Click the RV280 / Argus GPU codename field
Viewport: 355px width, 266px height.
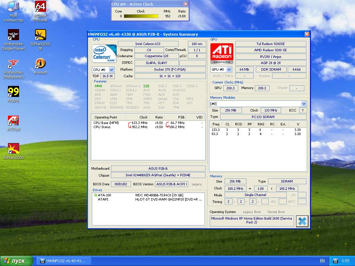(x=270, y=56)
